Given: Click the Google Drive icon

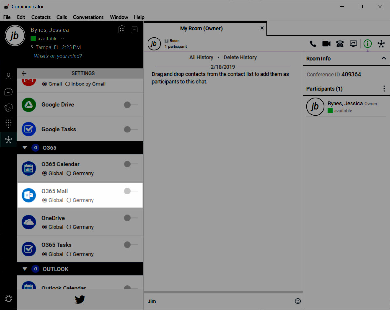Looking at the screenshot, I should 29,105.
